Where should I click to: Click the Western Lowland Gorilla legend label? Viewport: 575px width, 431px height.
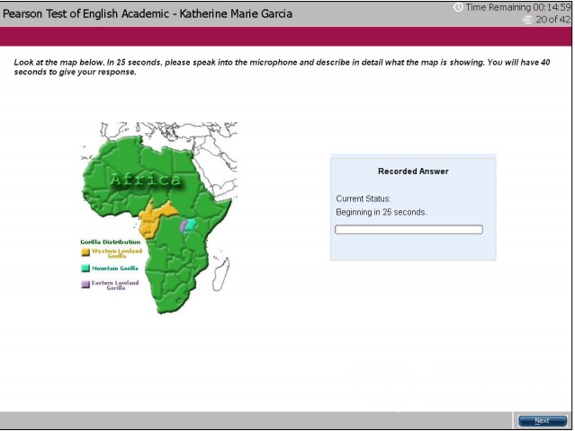click(x=117, y=253)
